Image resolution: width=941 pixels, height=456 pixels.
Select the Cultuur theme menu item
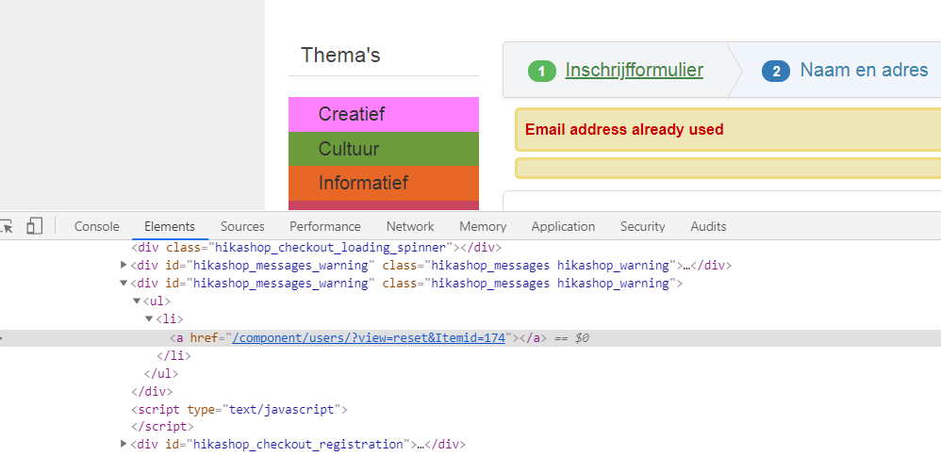[x=384, y=149]
